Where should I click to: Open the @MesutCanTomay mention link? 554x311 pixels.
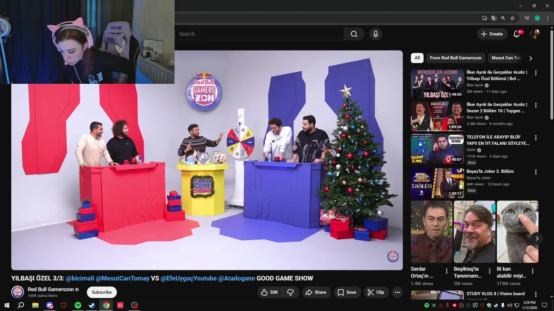click(122, 279)
